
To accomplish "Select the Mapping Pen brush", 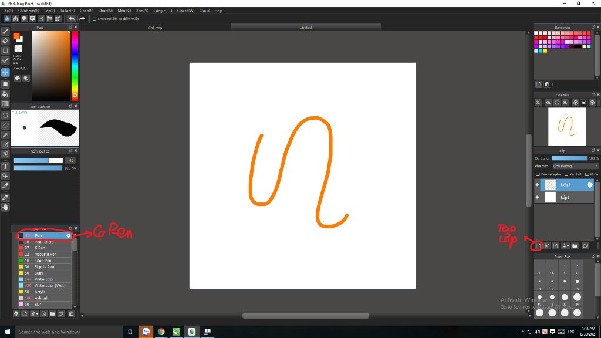I will (x=45, y=255).
